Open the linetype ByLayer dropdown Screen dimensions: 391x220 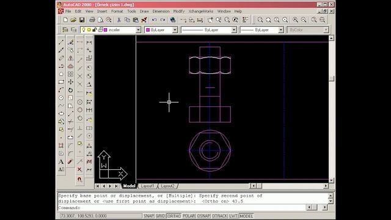(x=234, y=30)
